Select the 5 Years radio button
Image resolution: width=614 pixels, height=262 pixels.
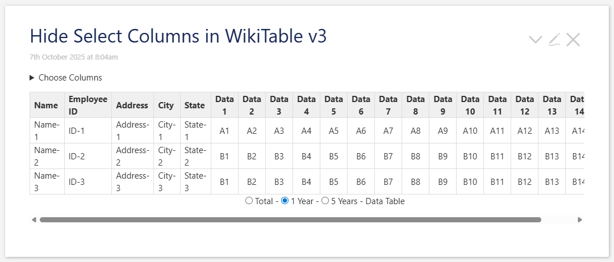325,201
